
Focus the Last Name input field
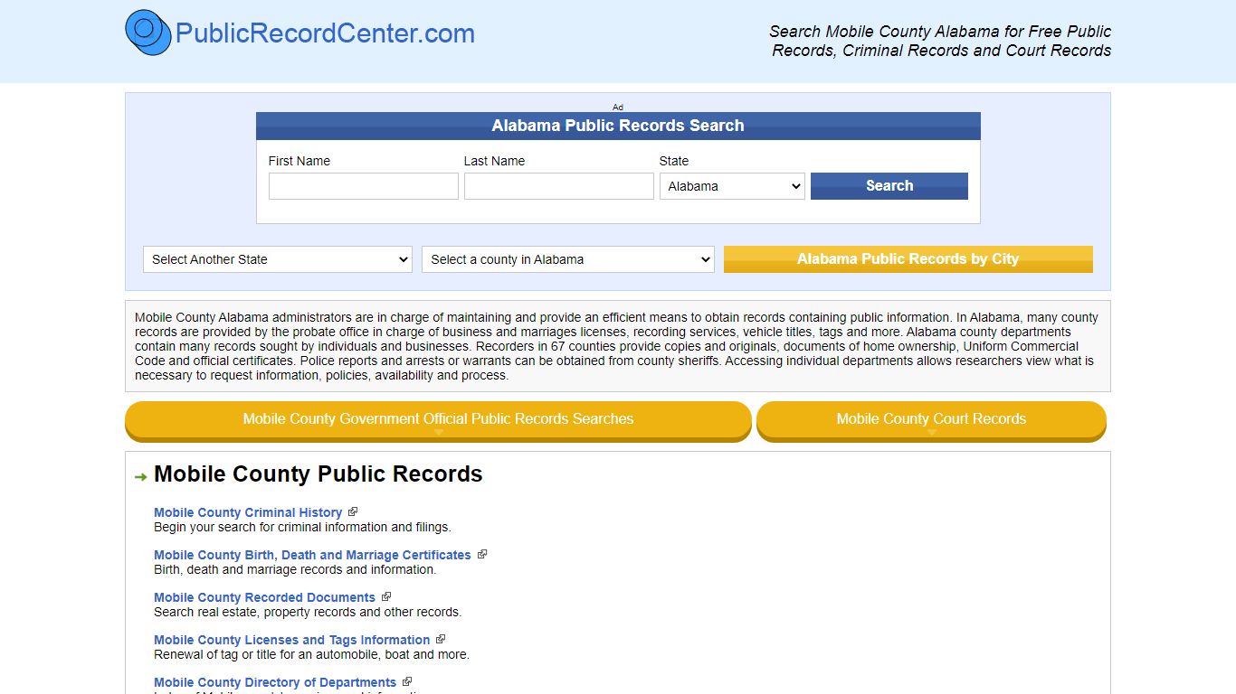(x=559, y=186)
